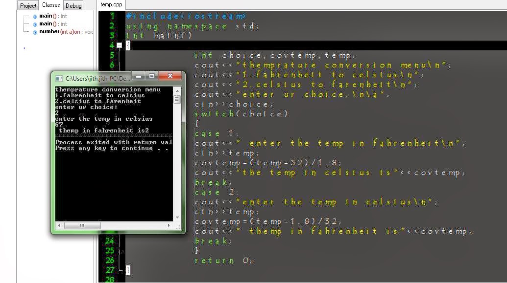This screenshot has height=283, width=507.
Task: Click the member icon beside the number function
Action: click(x=35, y=31)
